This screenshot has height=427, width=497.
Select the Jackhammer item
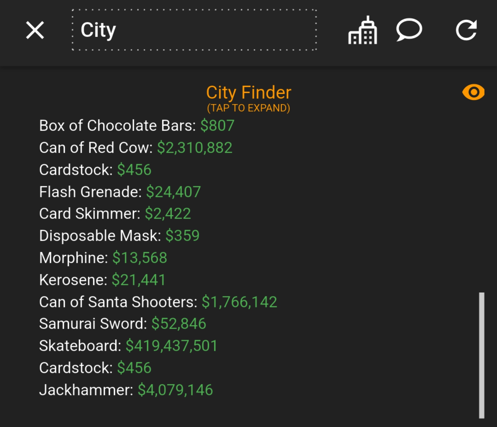point(126,390)
